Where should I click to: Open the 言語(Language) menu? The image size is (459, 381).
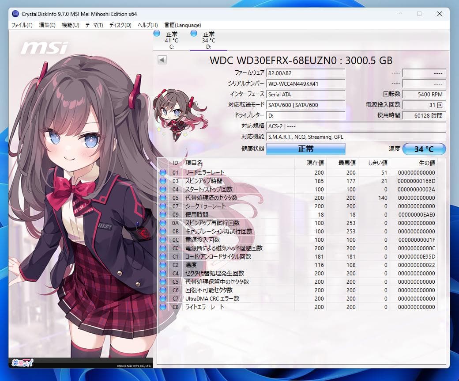(183, 25)
